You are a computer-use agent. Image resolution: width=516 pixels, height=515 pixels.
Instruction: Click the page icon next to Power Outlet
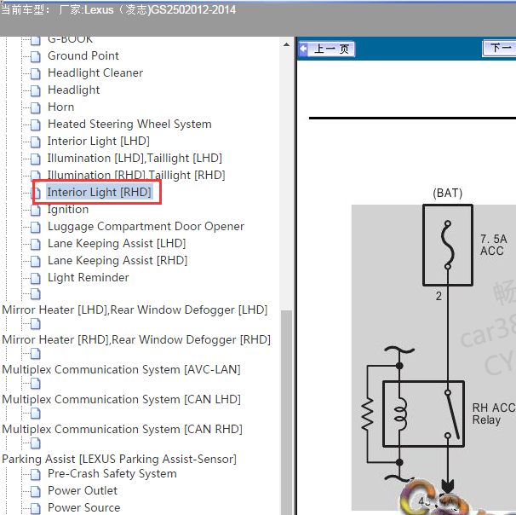pyautogui.click(x=36, y=492)
